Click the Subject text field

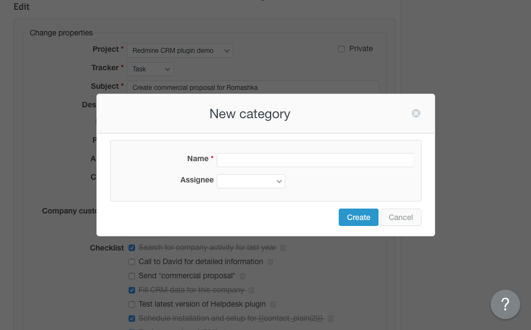tap(253, 88)
